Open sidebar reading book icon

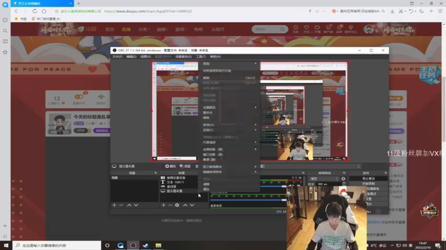point(5,41)
